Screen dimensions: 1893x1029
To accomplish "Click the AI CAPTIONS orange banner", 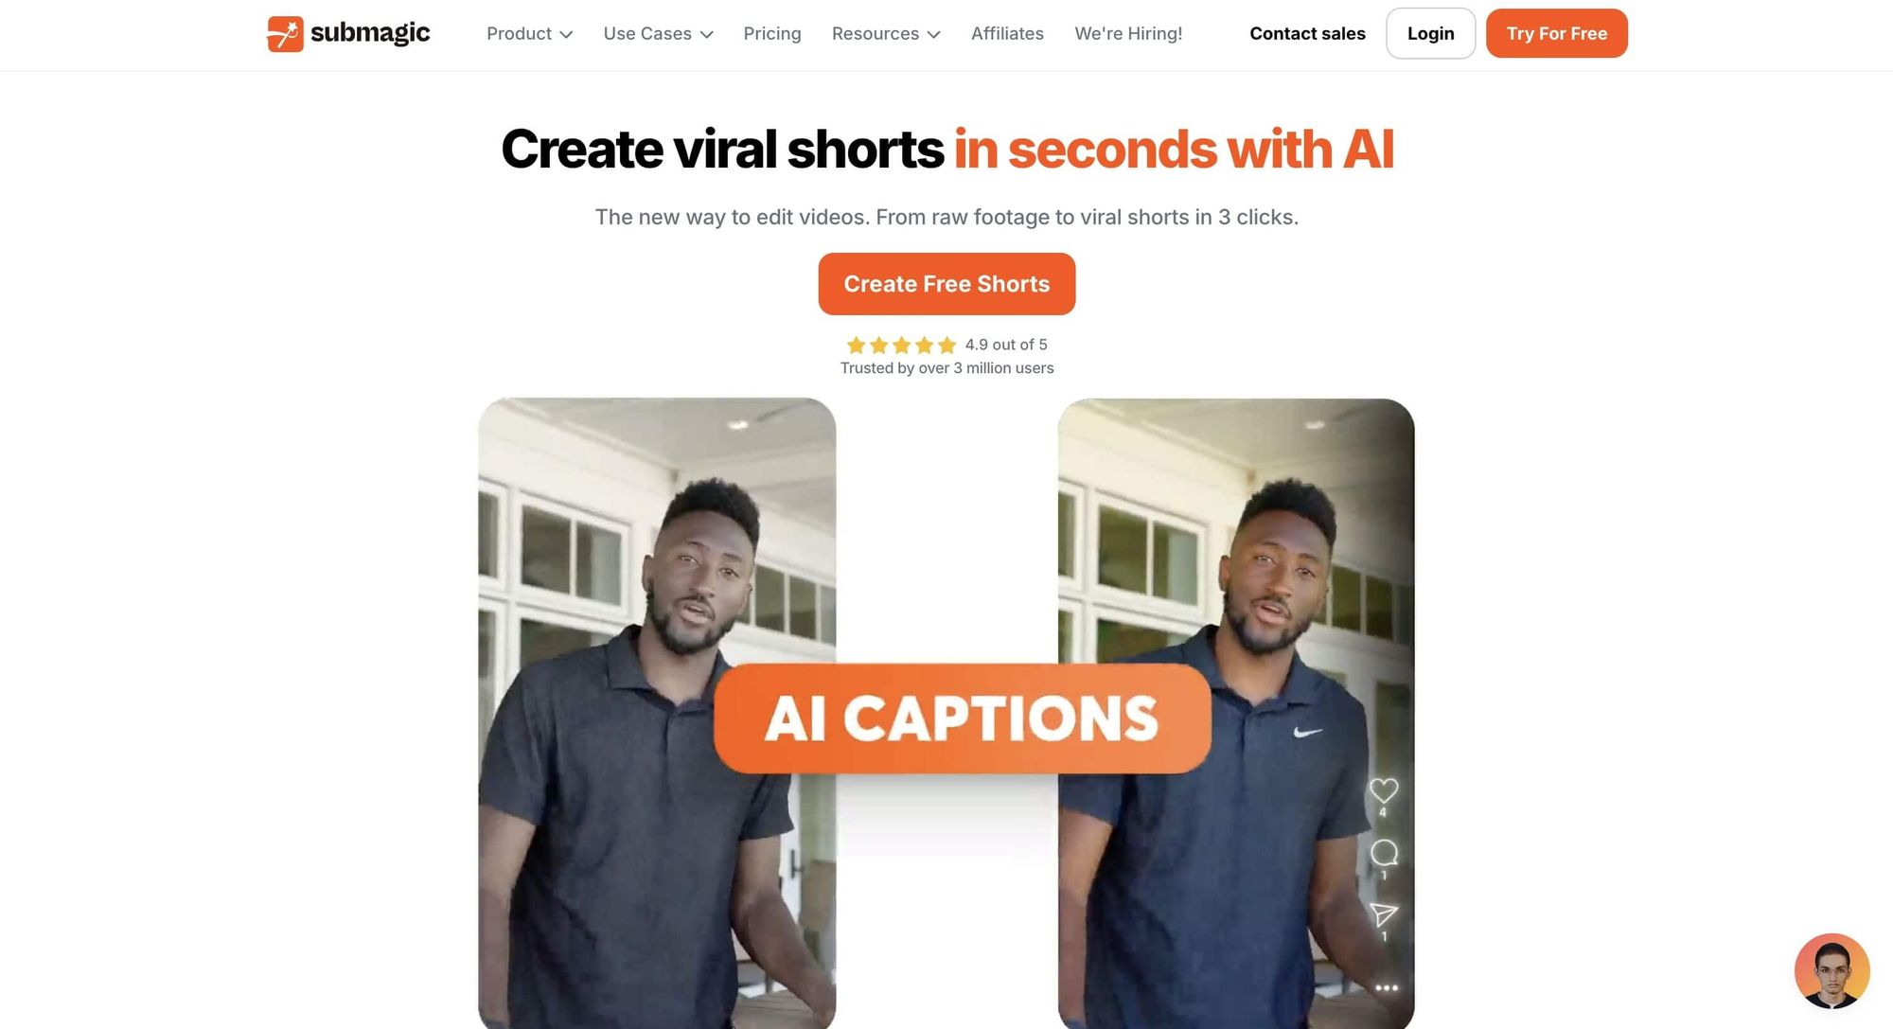I will [x=962, y=719].
